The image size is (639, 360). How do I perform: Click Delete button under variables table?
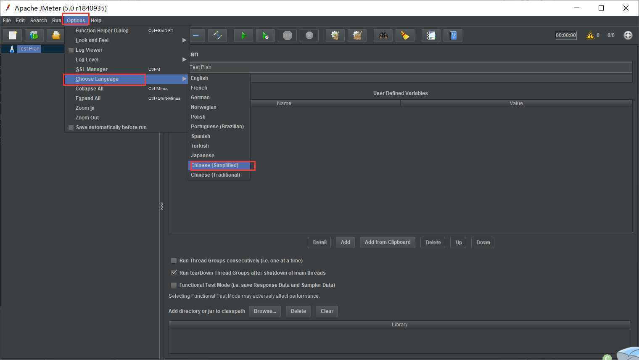click(x=433, y=242)
